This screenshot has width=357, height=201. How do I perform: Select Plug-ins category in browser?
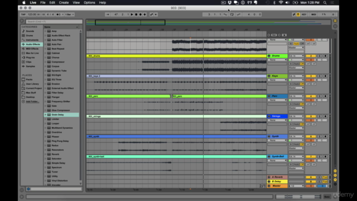30,58
